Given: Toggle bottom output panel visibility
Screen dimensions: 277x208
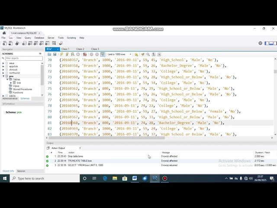Looking at the screenshot, I should pyautogui.click(x=271, y=43).
